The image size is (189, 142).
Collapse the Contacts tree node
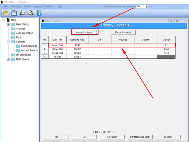[8, 42]
